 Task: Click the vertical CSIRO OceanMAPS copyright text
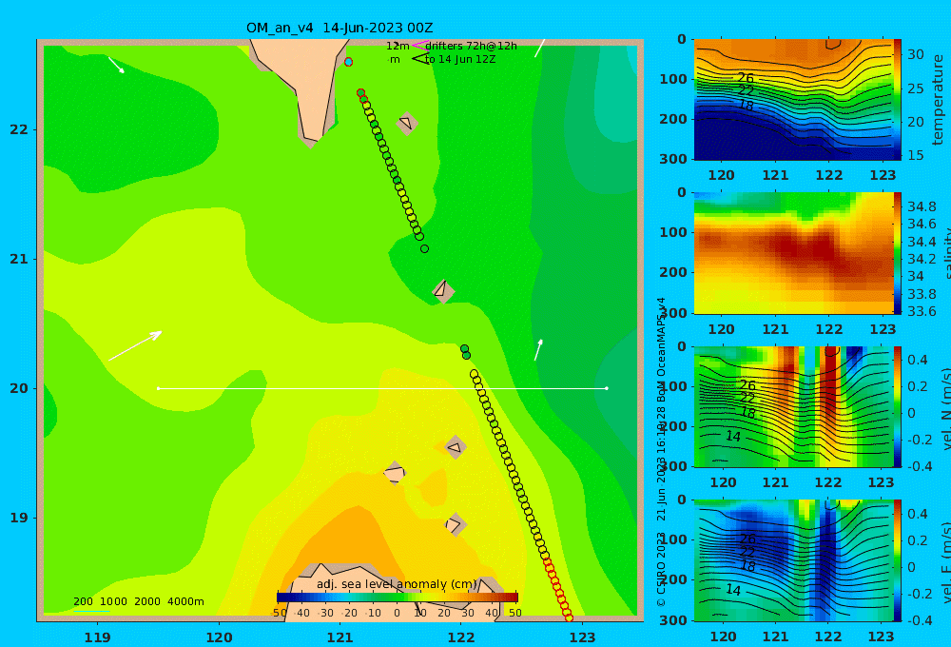[x=661, y=452]
